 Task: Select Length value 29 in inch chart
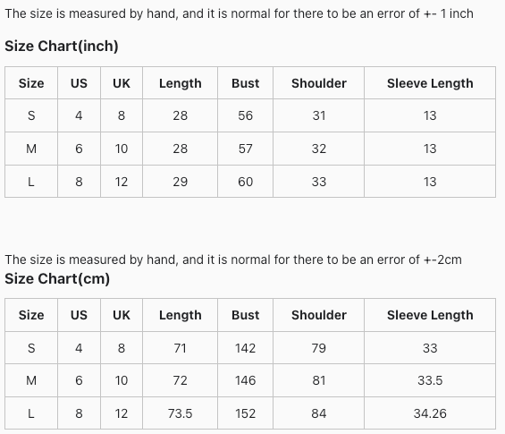coord(180,182)
